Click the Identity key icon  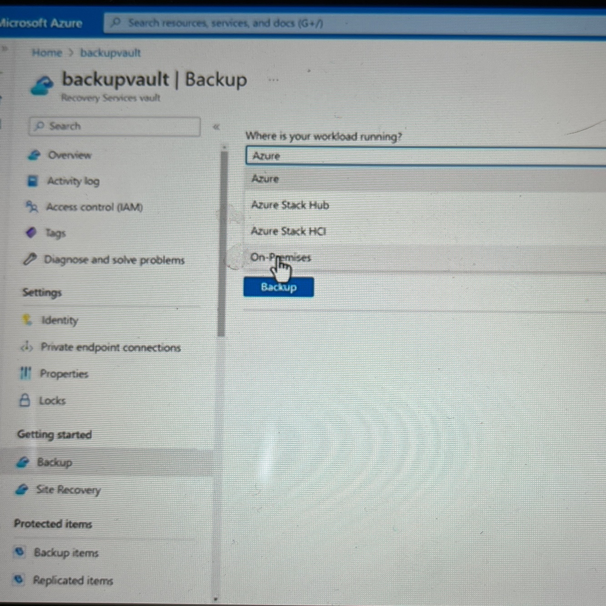pos(27,320)
